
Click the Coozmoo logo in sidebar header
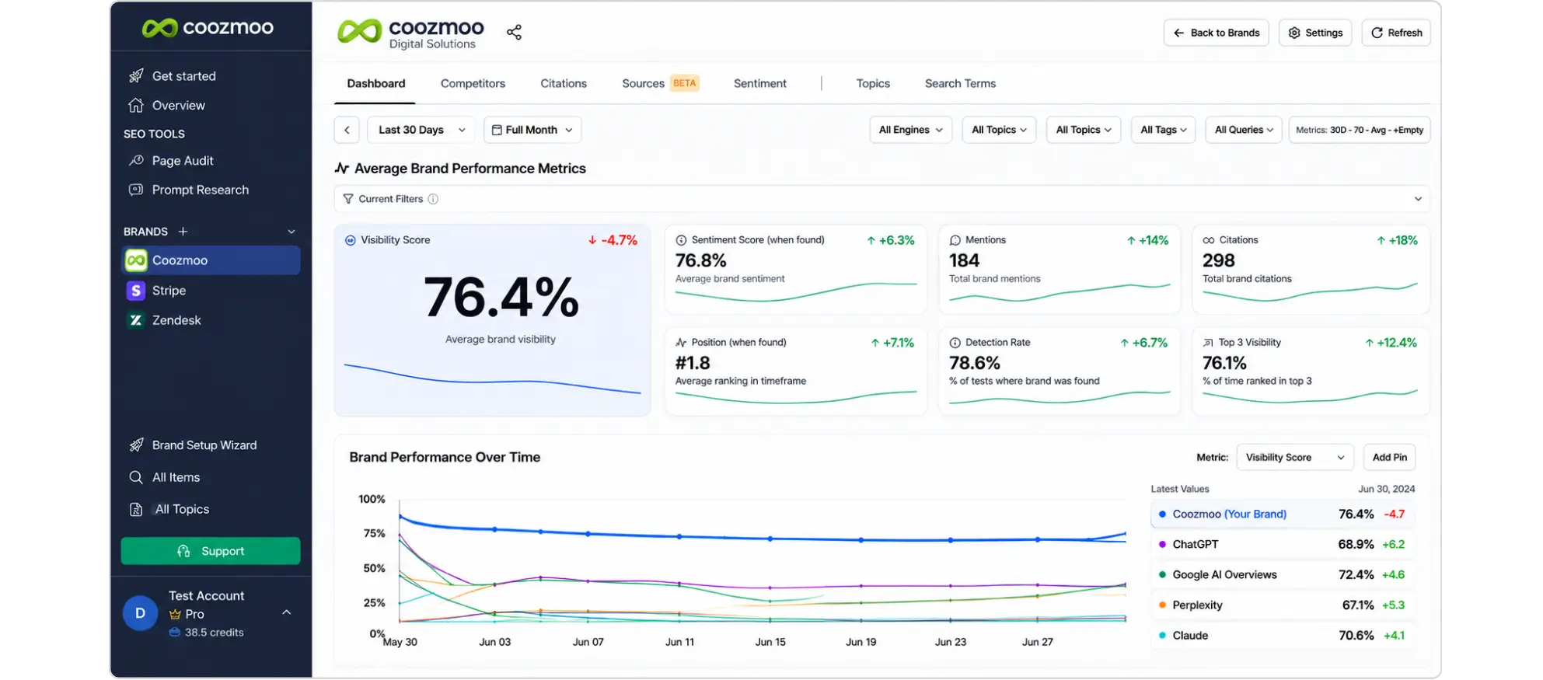208,28
